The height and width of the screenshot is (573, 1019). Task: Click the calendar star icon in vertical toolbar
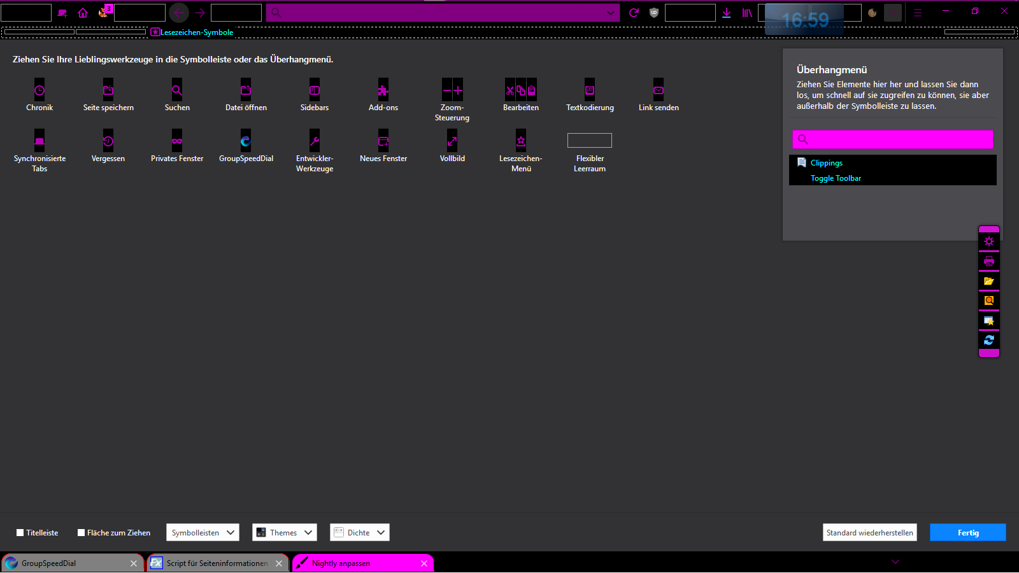989,320
